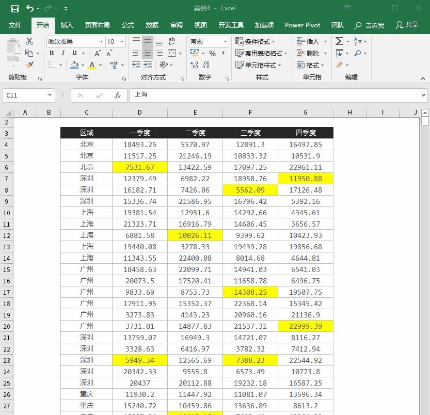This screenshot has width=430, height=415.
Task: Toggle middle vertical alignment
Action: [x=148, y=41]
